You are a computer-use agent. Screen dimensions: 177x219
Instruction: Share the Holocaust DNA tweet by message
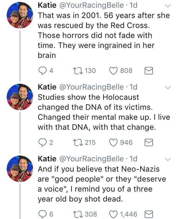(x=149, y=142)
